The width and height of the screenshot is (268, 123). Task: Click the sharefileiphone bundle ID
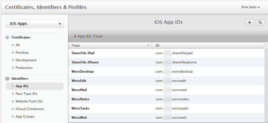(176, 62)
